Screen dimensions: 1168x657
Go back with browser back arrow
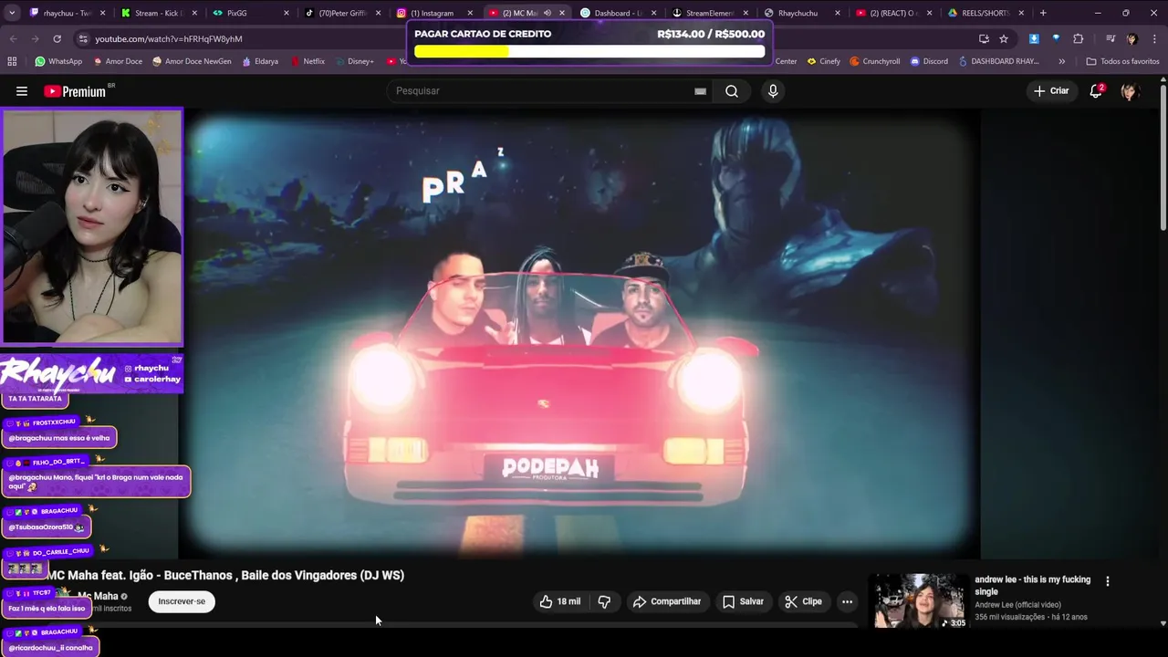tap(13, 38)
